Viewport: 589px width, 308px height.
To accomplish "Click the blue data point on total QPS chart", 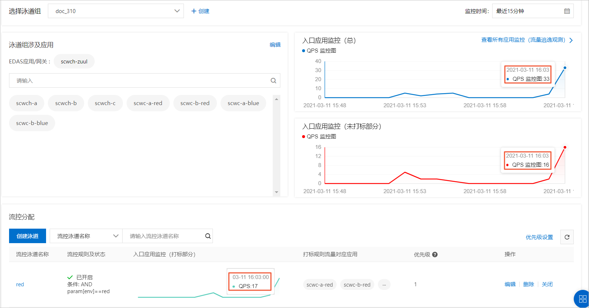I will pos(565,68).
